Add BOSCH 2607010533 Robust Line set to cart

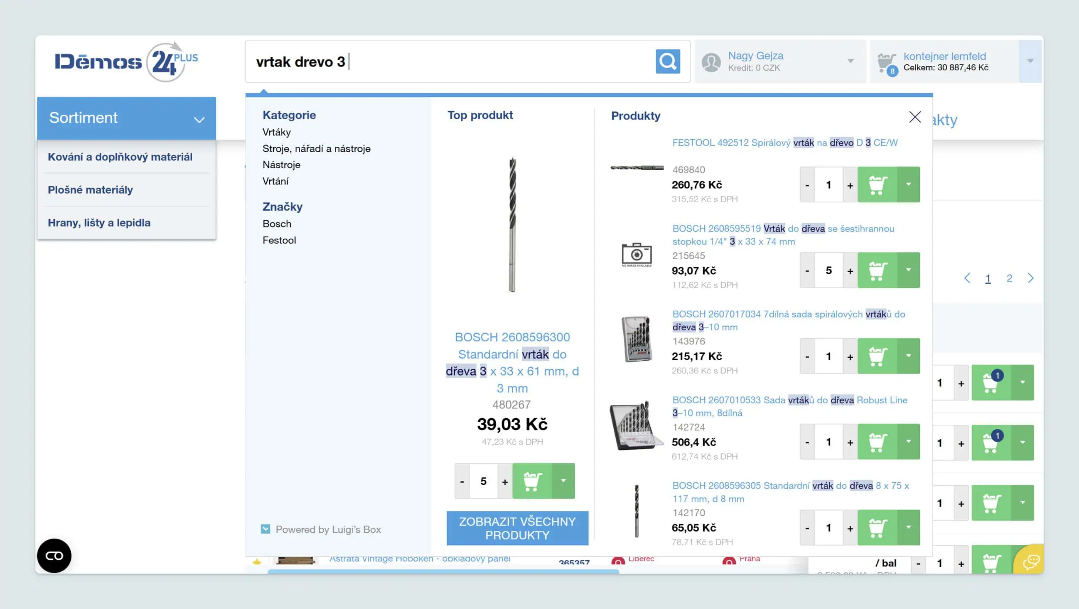pyautogui.click(x=877, y=442)
